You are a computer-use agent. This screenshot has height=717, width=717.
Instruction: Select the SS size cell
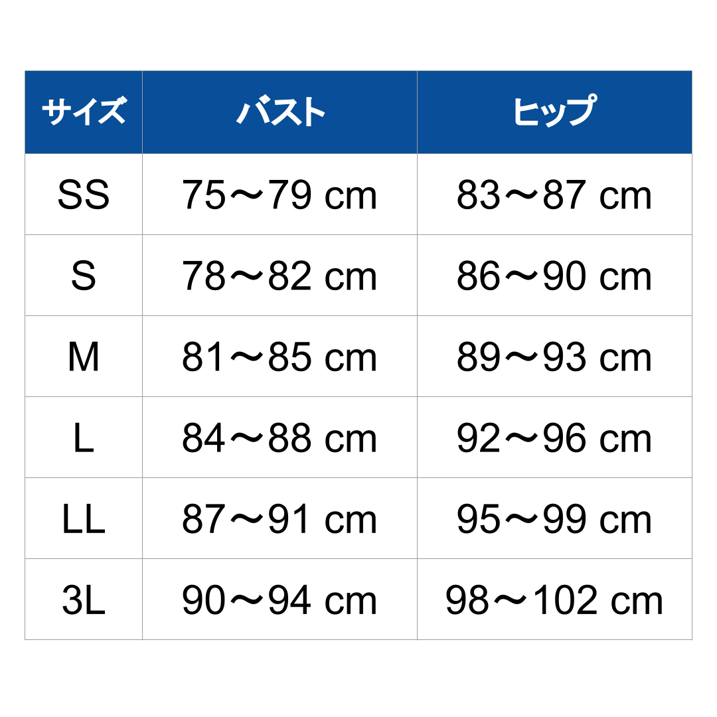click(x=84, y=195)
